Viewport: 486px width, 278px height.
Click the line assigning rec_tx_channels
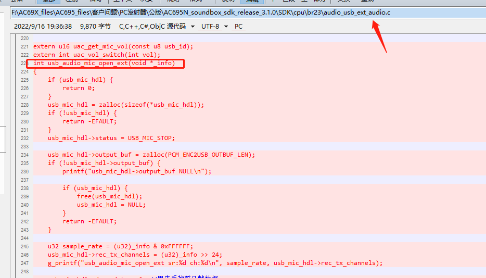[135, 255]
